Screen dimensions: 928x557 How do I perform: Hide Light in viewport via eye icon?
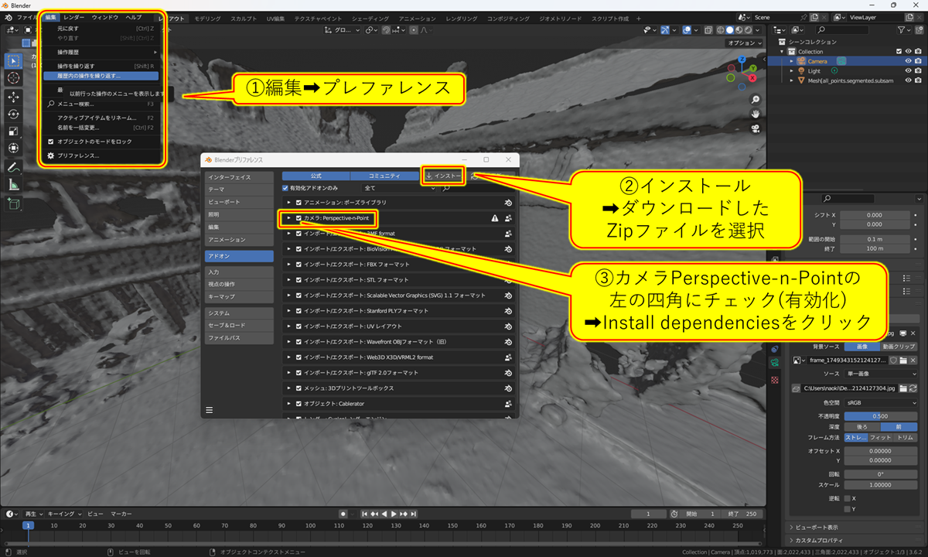point(908,70)
